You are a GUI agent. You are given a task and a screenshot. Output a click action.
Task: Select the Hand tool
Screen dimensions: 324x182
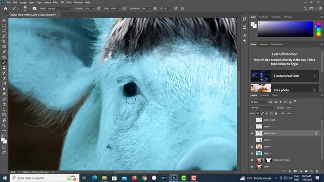pos(4,120)
